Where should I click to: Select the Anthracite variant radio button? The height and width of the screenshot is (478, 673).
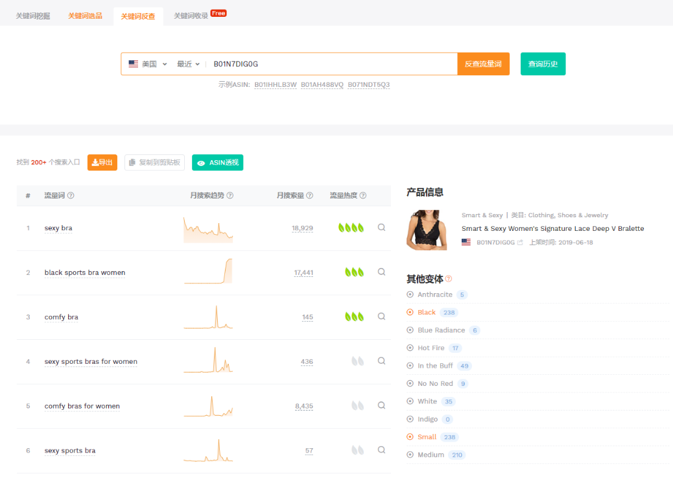(410, 294)
